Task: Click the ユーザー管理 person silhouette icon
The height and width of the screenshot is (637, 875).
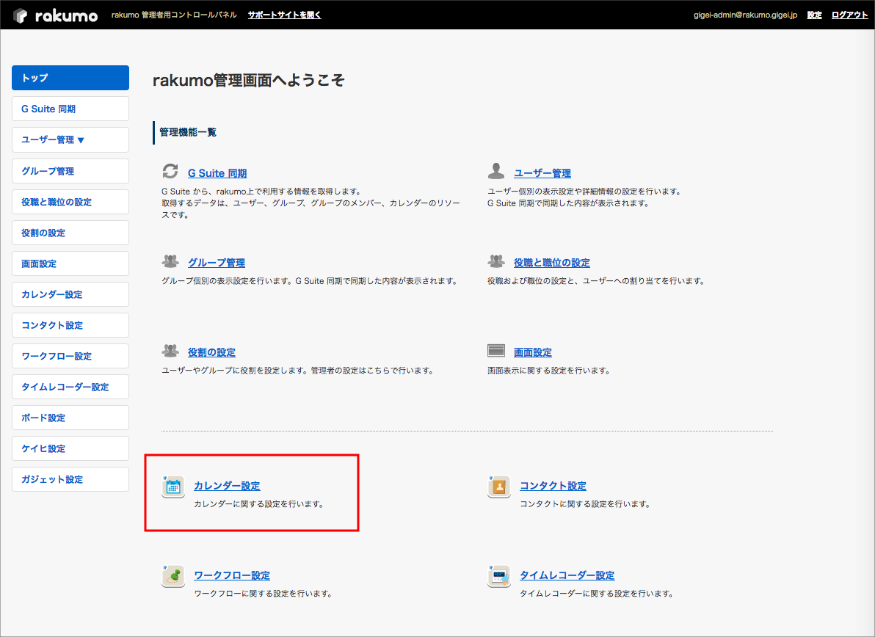Action: [495, 171]
